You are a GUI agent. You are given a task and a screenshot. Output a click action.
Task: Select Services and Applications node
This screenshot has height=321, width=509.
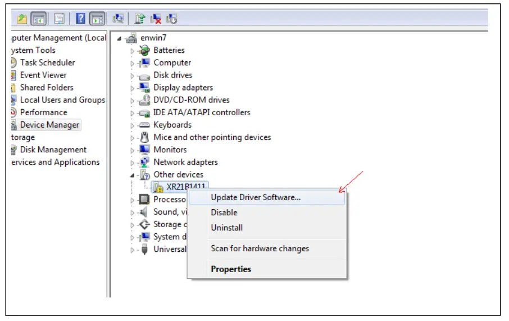tap(56, 162)
